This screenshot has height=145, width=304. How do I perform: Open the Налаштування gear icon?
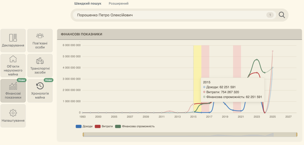click(x=13, y=113)
